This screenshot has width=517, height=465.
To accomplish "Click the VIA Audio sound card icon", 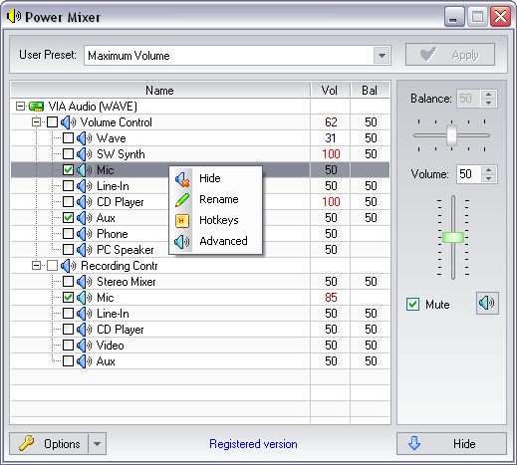I will tap(36, 107).
